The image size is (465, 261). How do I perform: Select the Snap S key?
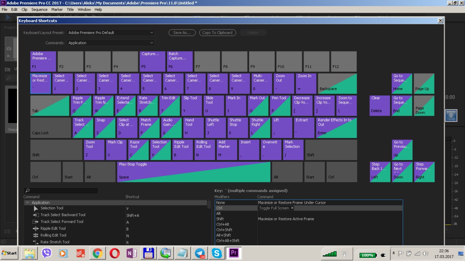(x=105, y=128)
